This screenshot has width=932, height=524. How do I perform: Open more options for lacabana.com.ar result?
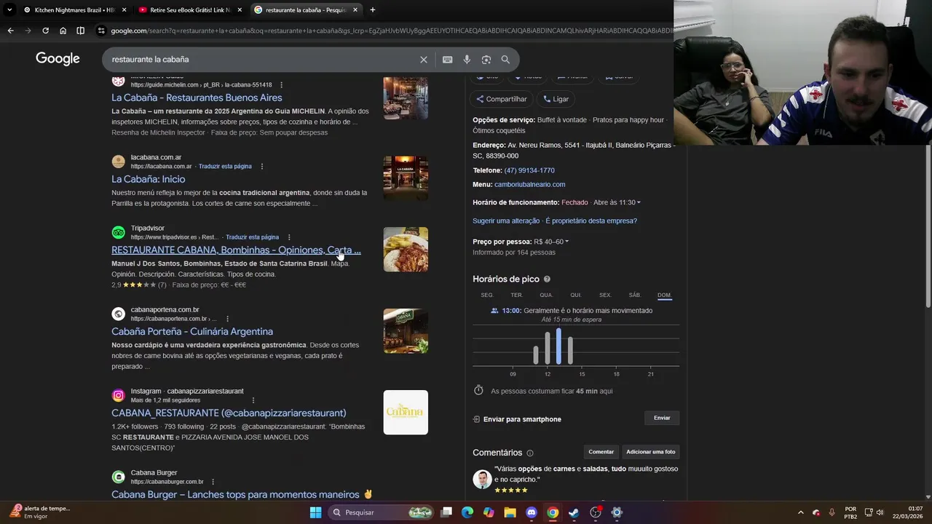click(x=262, y=167)
